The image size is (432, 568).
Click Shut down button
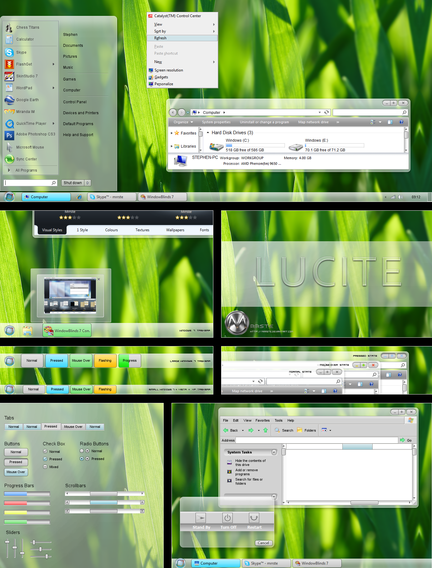(73, 183)
